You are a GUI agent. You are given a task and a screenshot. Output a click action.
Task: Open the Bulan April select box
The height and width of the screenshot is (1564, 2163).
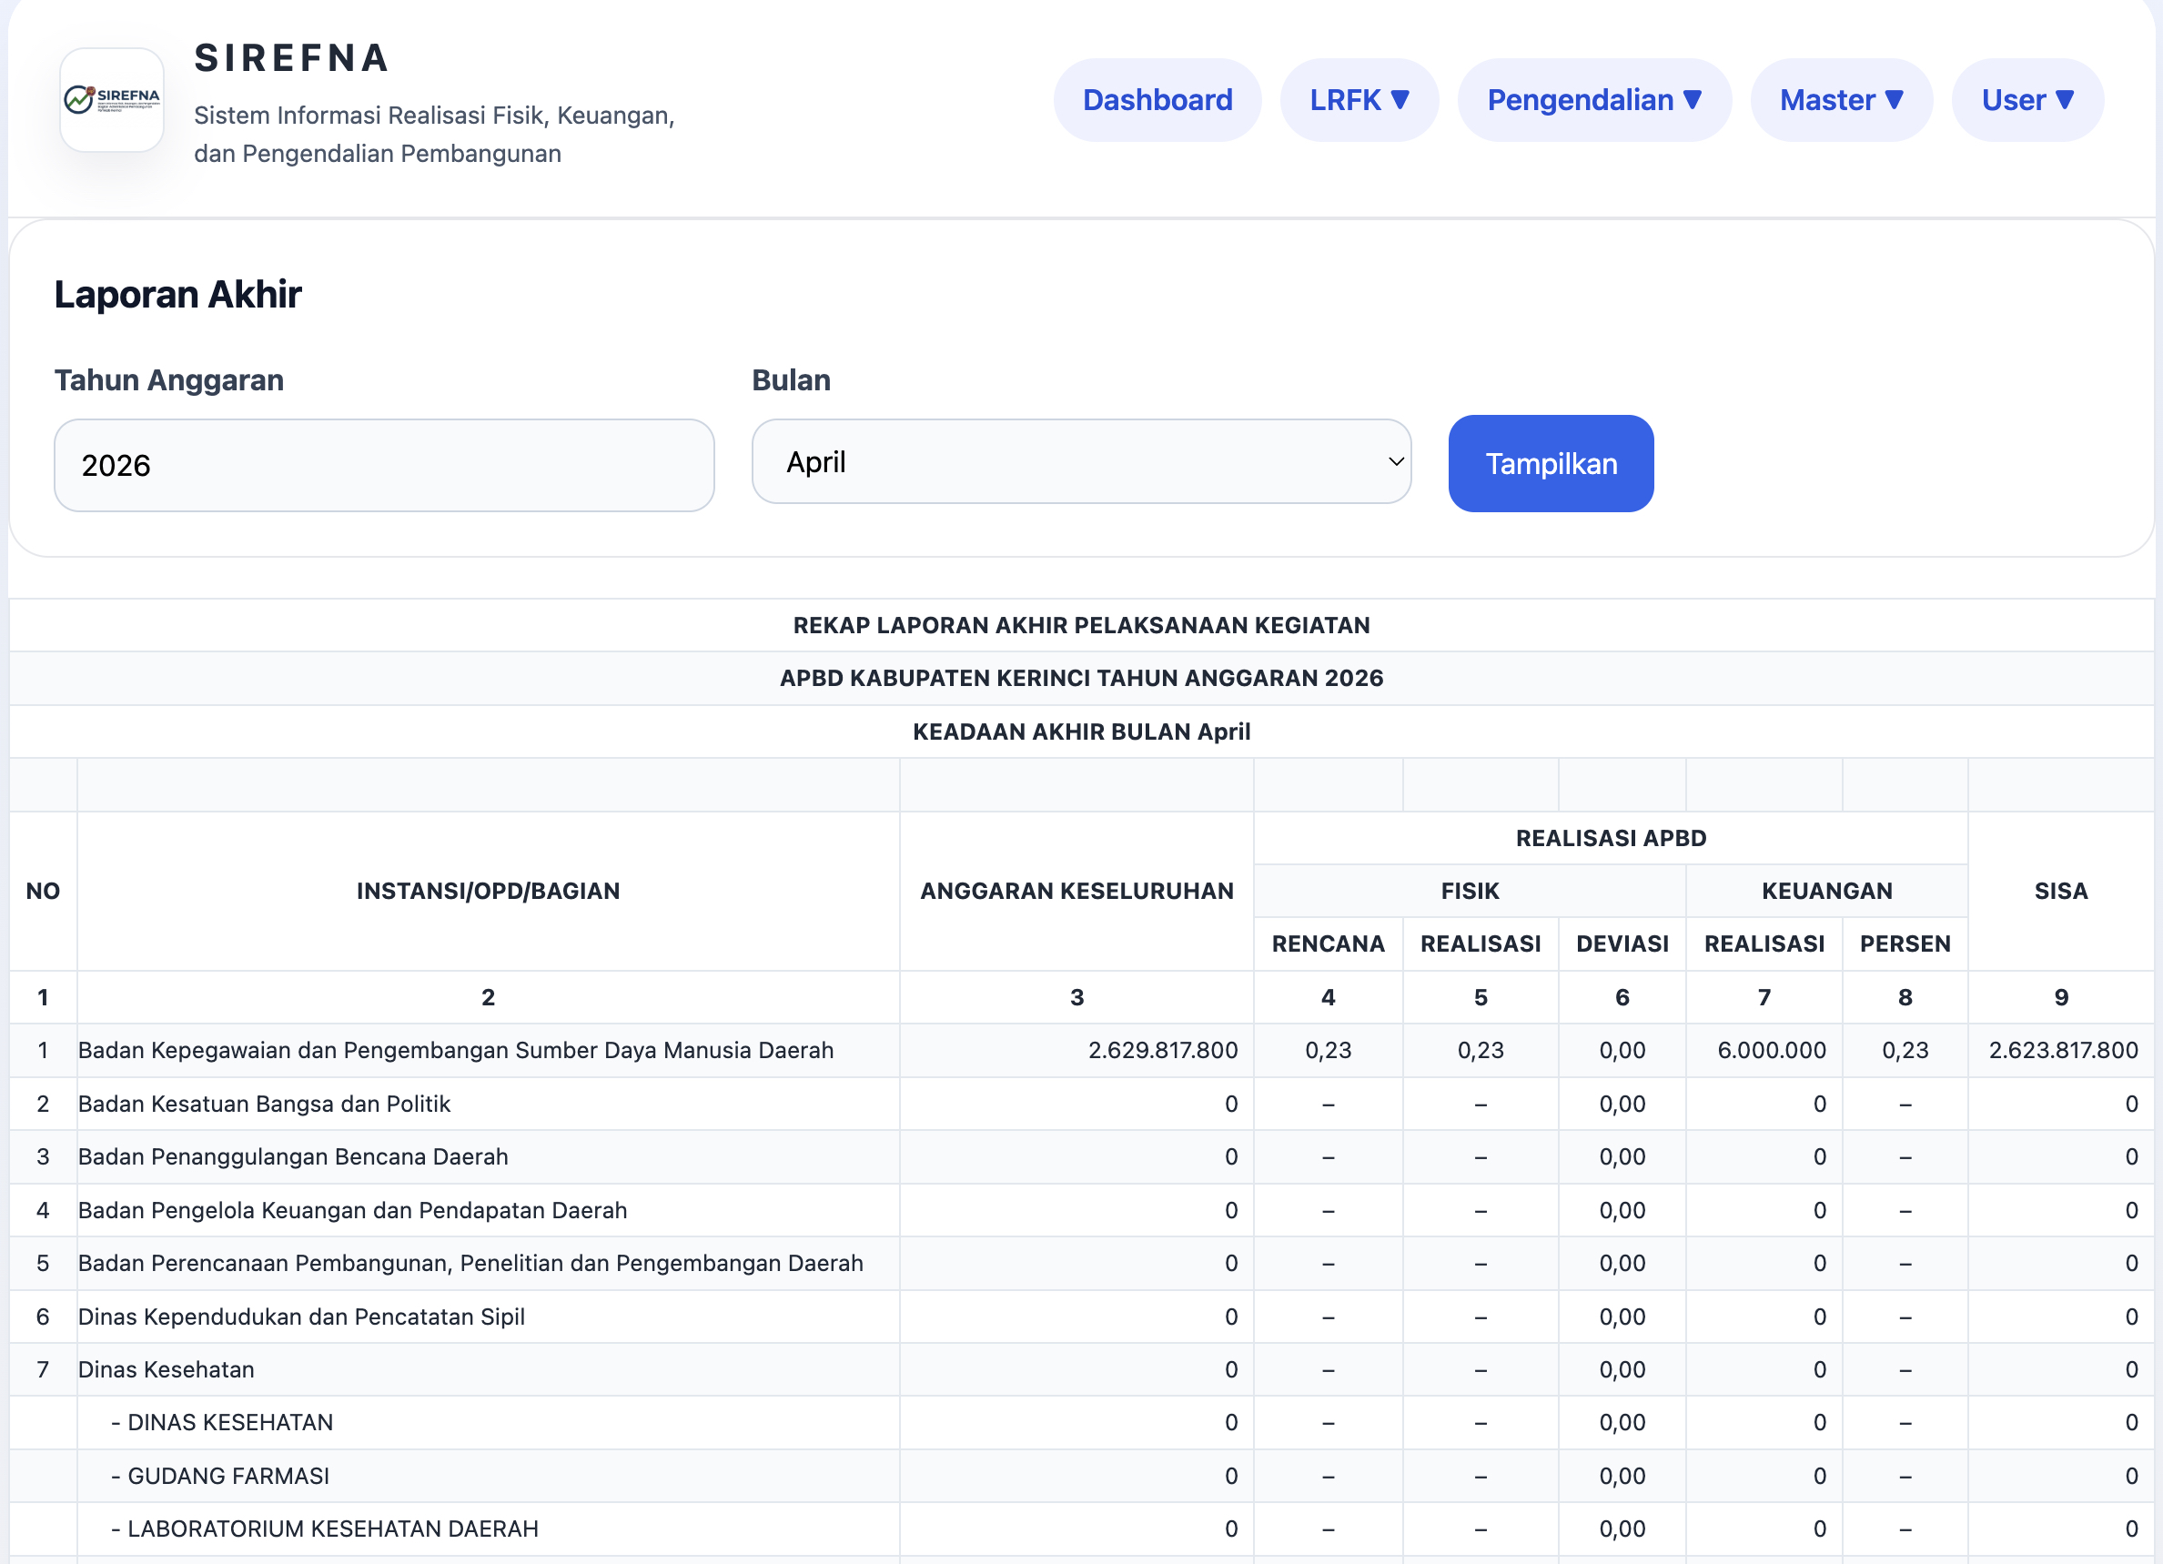[1080, 462]
